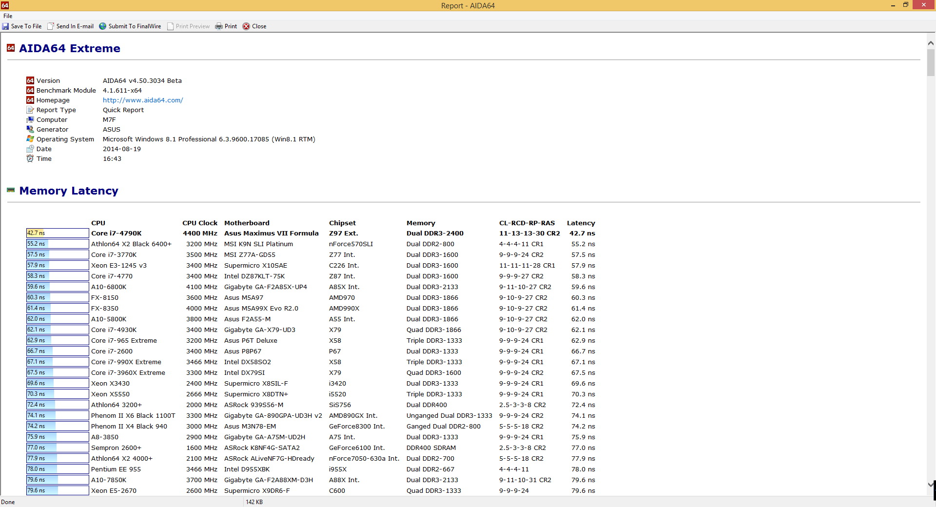Image resolution: width=936 pixels, height=507 pixels.
Task: Click the Done status bar text
Action: [8, 502]
